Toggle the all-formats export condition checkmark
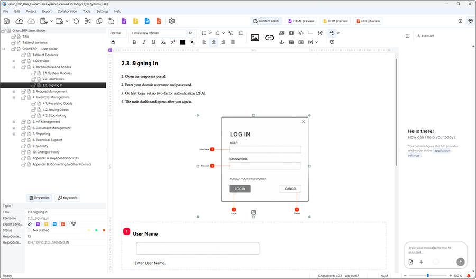The width and height of the screenshot is (476, 279). (x=30, y=224)
